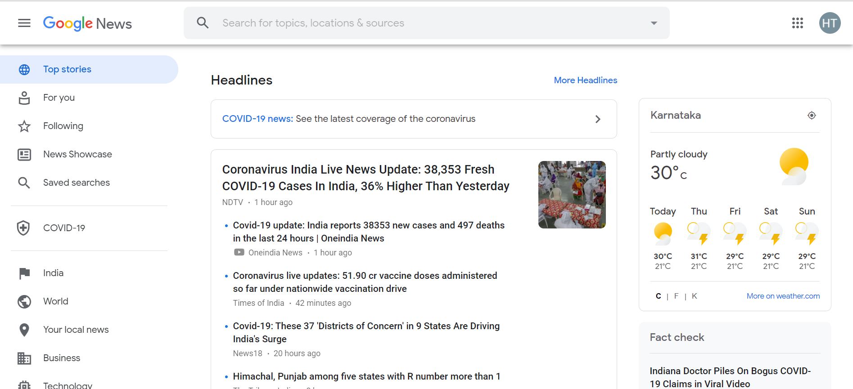Click the For you person icon
This screenshot has width=853, height=389.
24,98
